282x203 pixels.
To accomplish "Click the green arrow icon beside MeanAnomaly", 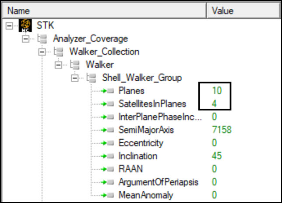I will 107,195.
